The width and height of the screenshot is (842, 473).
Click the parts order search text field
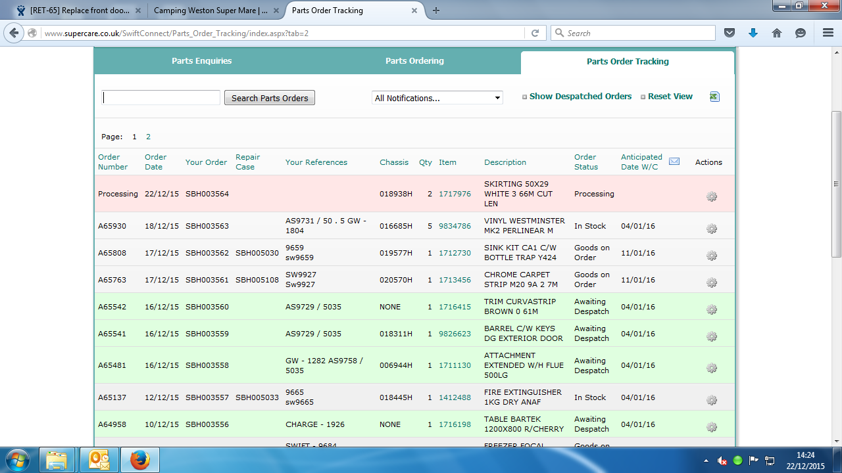[161, 98]
